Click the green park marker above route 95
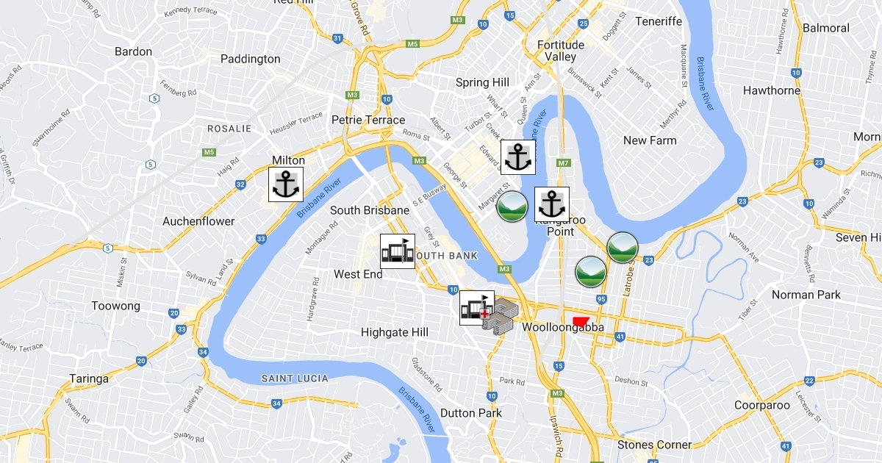Screen dimensions: 882x463 tap(590, 272)
